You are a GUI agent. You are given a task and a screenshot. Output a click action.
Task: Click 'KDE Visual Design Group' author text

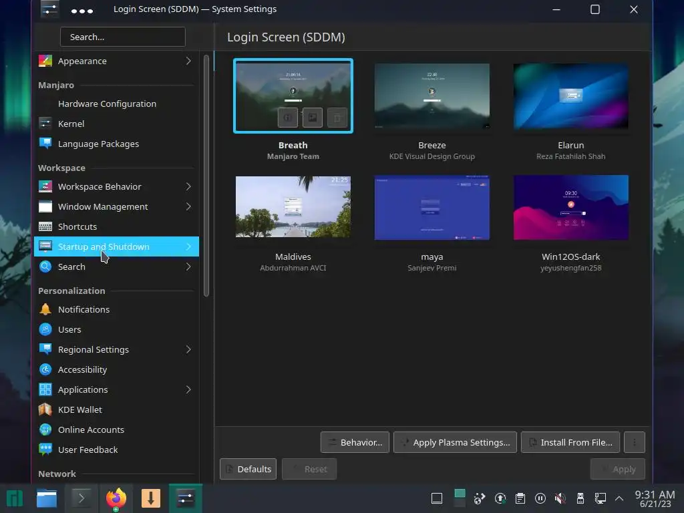432,156
